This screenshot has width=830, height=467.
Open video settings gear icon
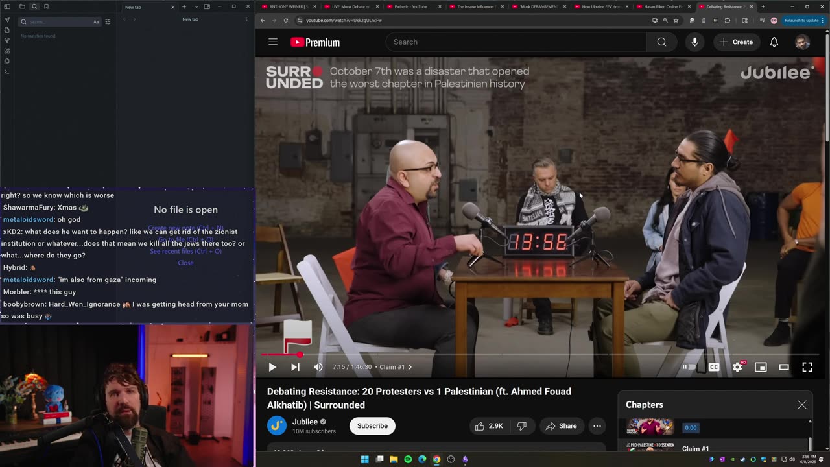[x=737, y=367]
